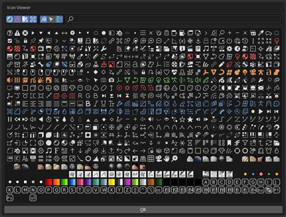Viewport: 286px width, 217px height.
Task: Toggle the red brush filter button in the header
Action: click(17, 19)
